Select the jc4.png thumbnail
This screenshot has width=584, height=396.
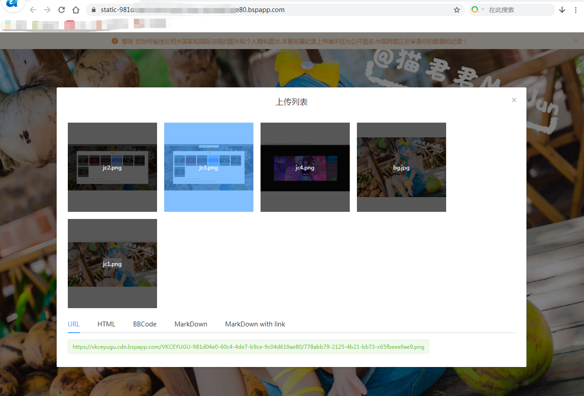tap(305, 167)
